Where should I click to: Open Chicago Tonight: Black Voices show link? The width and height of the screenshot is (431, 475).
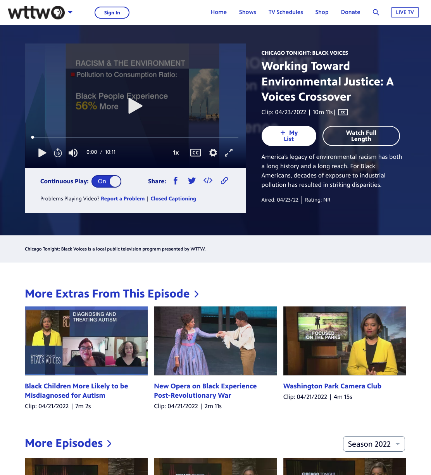tap(305, 53)
